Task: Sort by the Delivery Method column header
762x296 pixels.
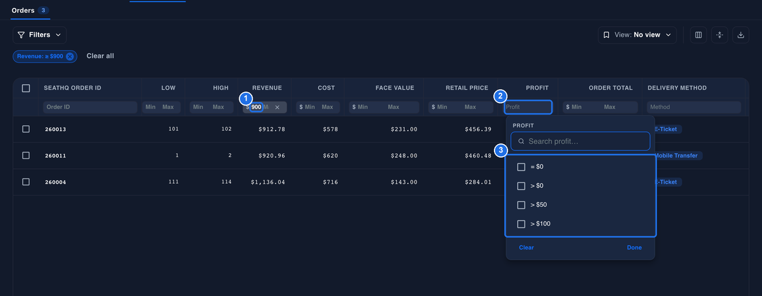Action: pyautogui.click(x=677, y=88)
